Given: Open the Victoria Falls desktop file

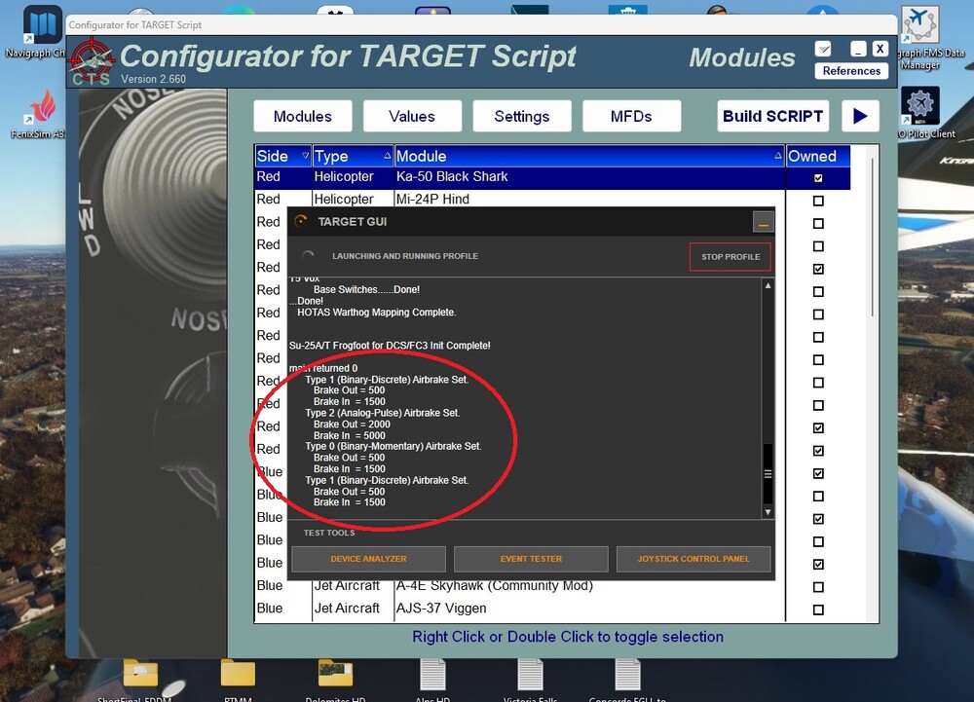Looking at the screenshot, I should tap(531, 680).
